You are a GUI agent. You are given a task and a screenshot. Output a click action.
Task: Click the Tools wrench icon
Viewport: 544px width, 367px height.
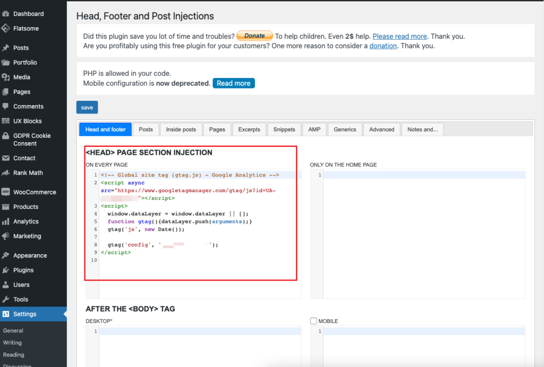(x=5, y=300)
